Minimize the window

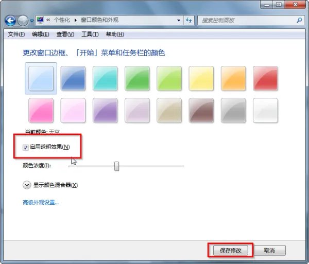(x=267, y=5)
